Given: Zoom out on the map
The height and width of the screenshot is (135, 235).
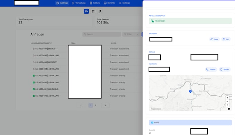Looking at the screenshot, I should tap(227, 102).
